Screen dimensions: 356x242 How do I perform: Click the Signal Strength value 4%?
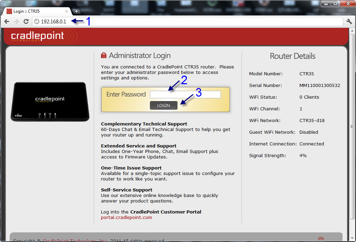(303, 156)
